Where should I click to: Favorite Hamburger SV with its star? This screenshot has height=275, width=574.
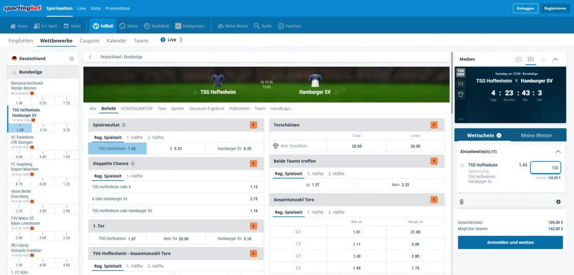(336, 93)
